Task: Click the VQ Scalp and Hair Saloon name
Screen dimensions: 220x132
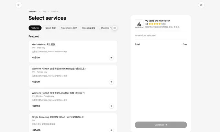Action: [x=157, y=21]
